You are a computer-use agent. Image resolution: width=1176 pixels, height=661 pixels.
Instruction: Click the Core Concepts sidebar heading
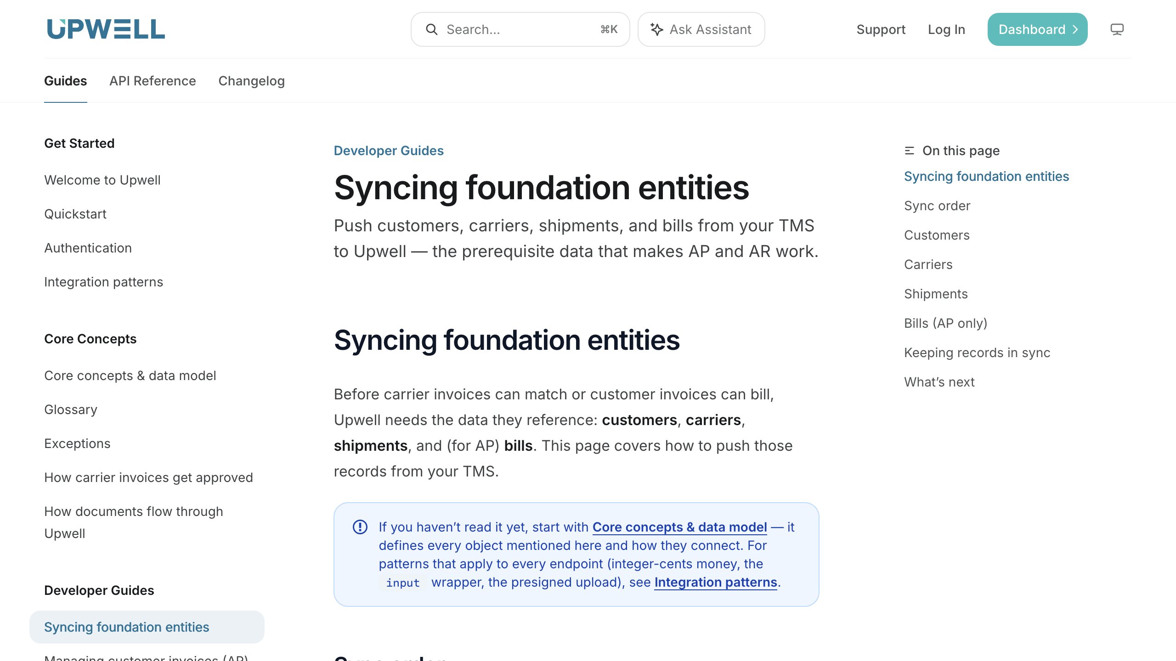click(x=90, y=339)
